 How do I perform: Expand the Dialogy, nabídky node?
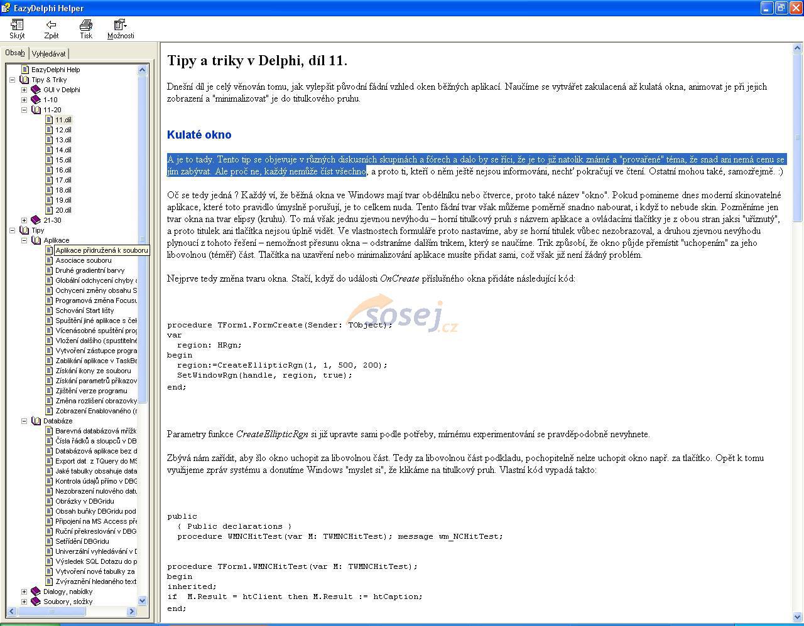pyautogui.click(x=24, y=592)
